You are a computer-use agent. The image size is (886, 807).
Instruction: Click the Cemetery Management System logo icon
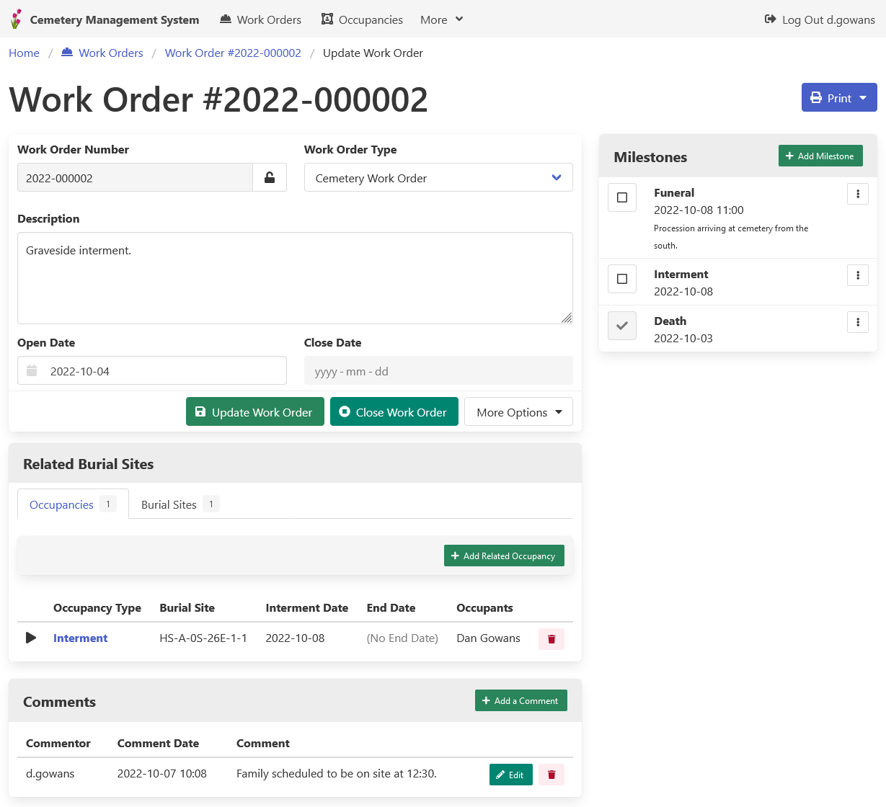16,19
